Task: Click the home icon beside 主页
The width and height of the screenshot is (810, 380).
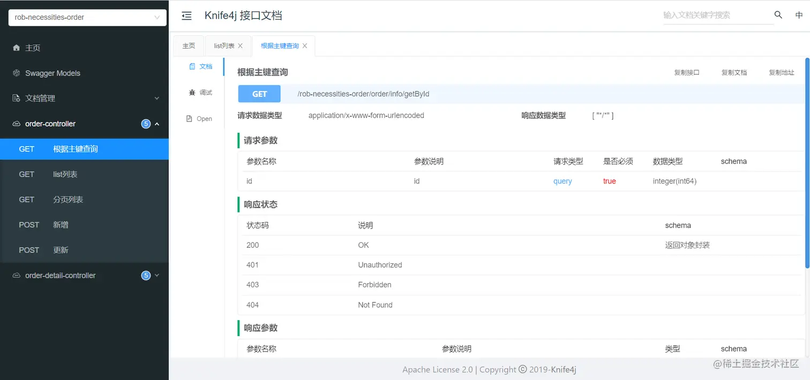Action: coord(17,48)
